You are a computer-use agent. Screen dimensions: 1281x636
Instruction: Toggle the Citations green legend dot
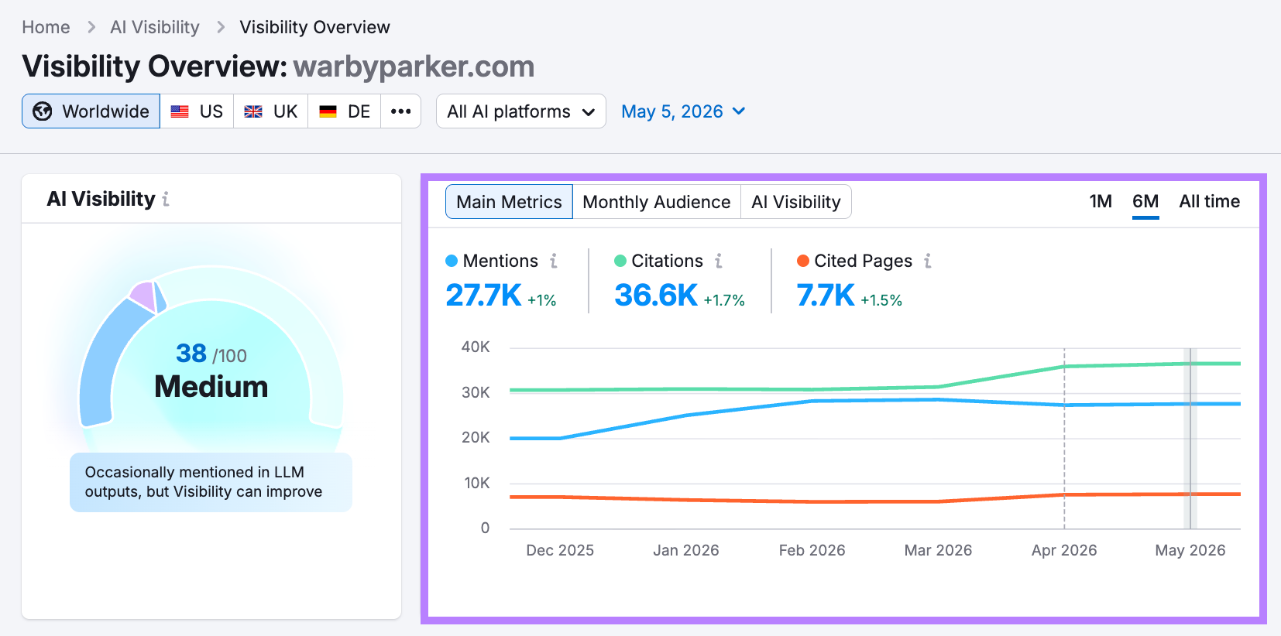coord(620,261)
